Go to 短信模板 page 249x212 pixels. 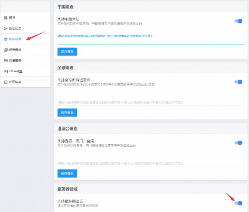coord(25,50)
